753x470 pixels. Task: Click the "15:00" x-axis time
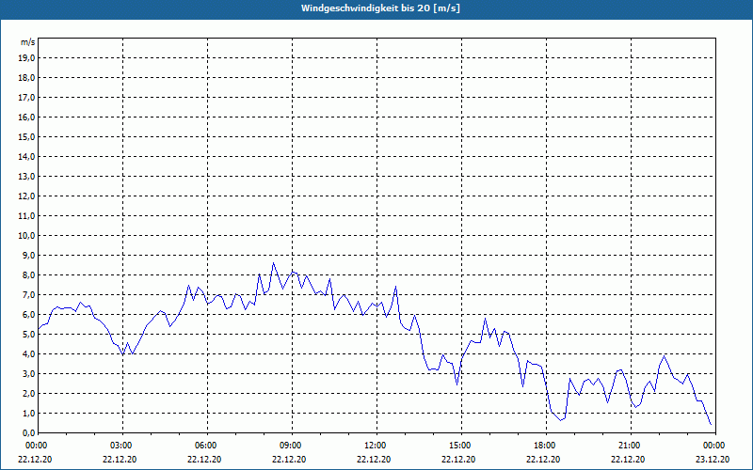[461, 446]
